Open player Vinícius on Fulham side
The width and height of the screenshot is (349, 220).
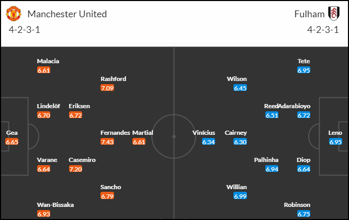coord(204,133)
